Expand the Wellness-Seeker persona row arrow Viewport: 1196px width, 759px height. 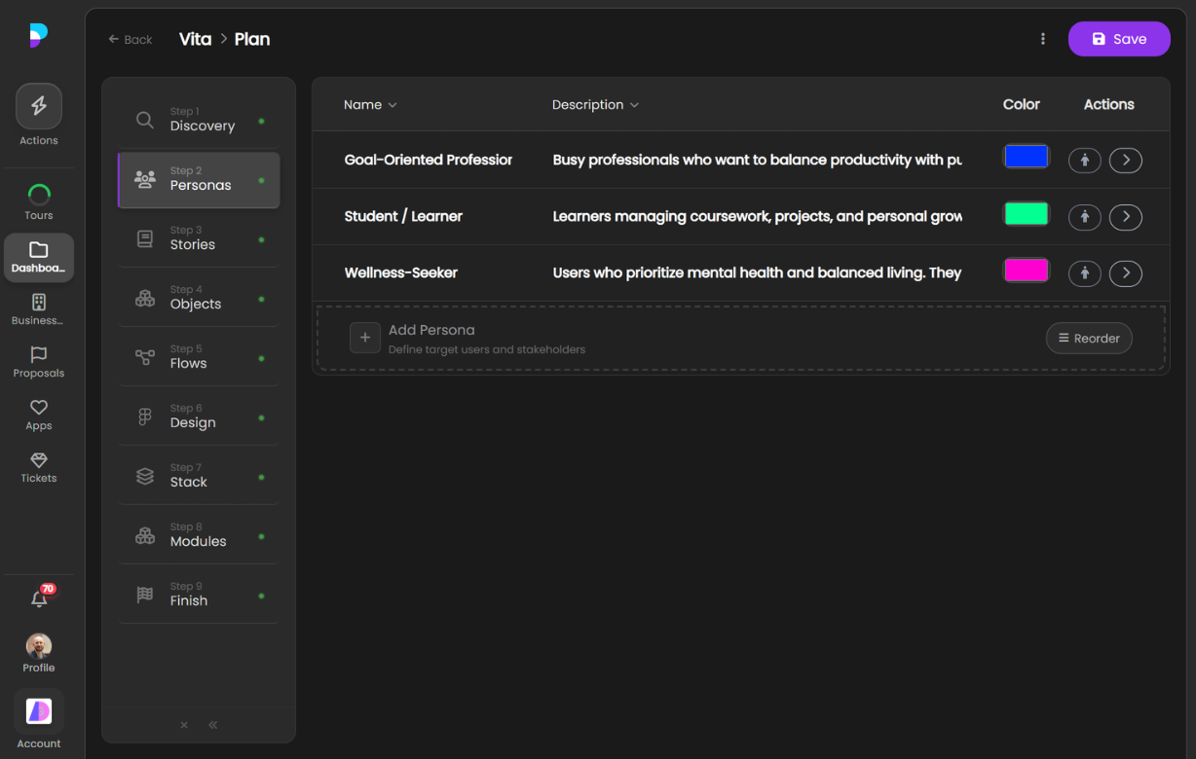1126,273
